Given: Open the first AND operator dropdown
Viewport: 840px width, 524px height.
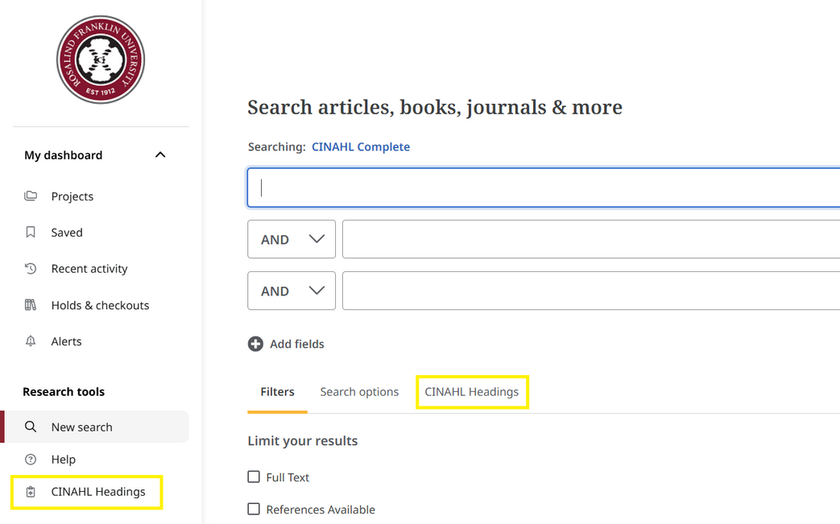Looking at the screenshot, I should (x=292, y=239).
